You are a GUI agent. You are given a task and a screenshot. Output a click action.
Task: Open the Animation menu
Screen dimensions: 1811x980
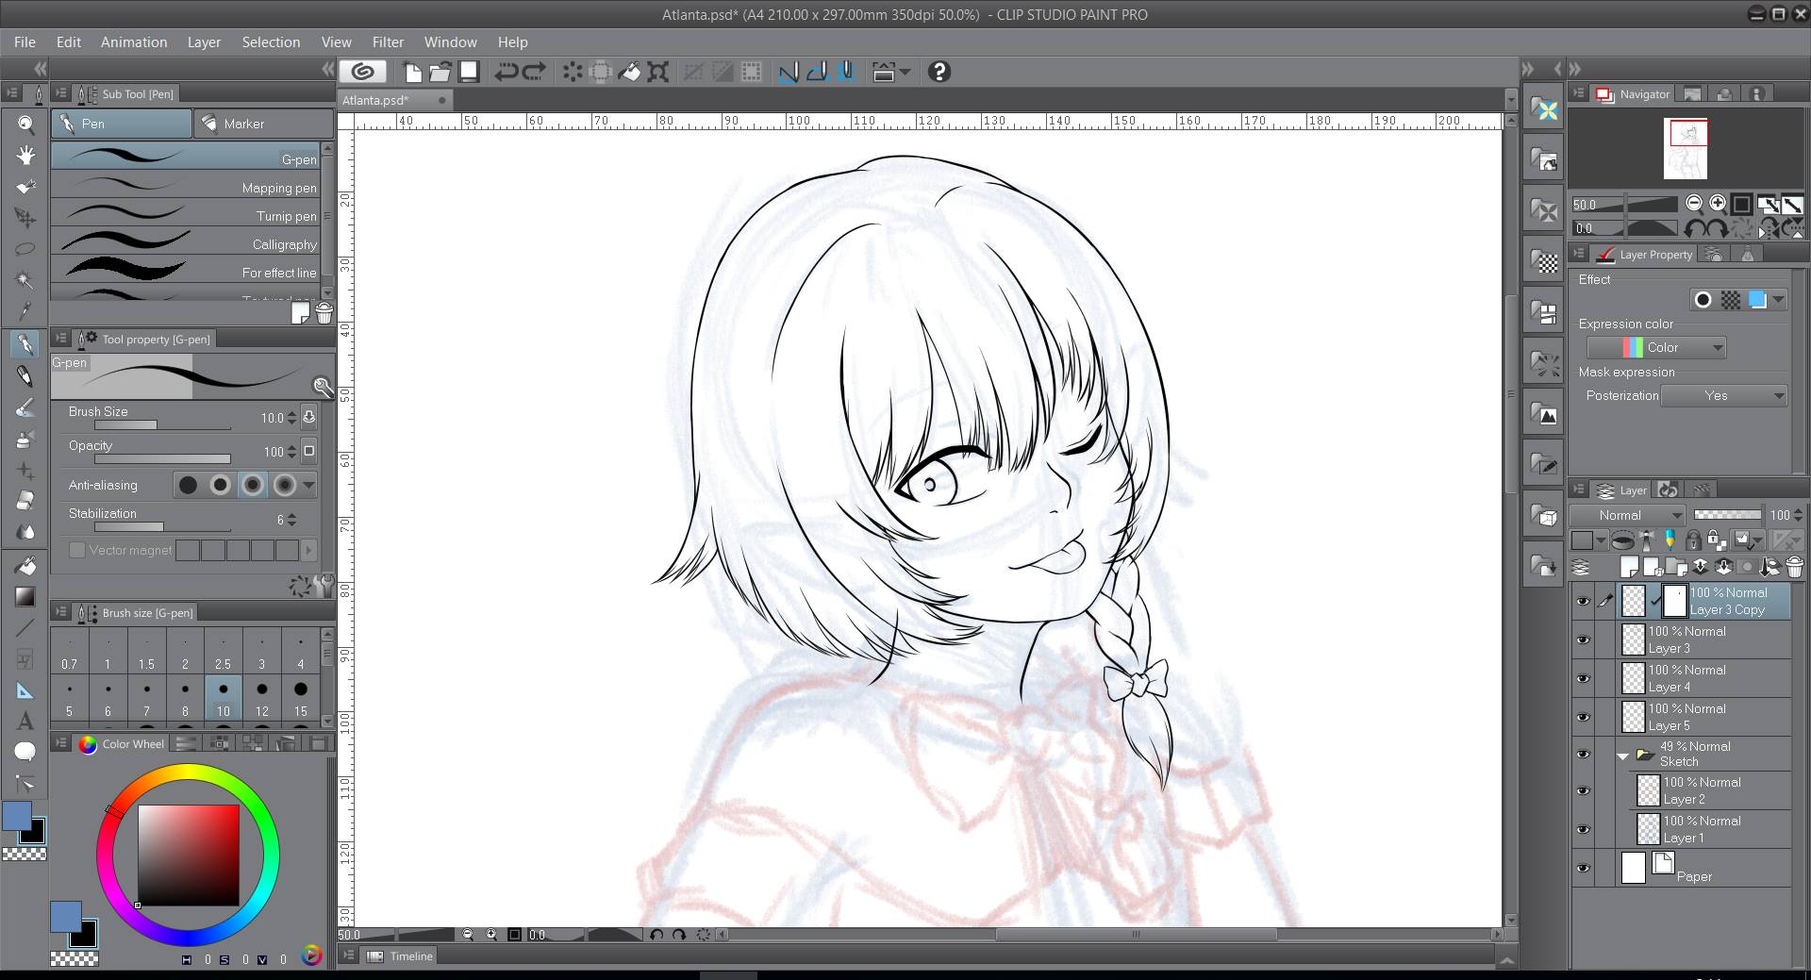[x=134, y=42]
